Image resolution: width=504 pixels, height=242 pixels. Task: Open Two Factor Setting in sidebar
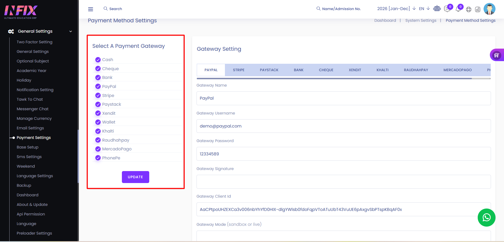click(35, 42)
